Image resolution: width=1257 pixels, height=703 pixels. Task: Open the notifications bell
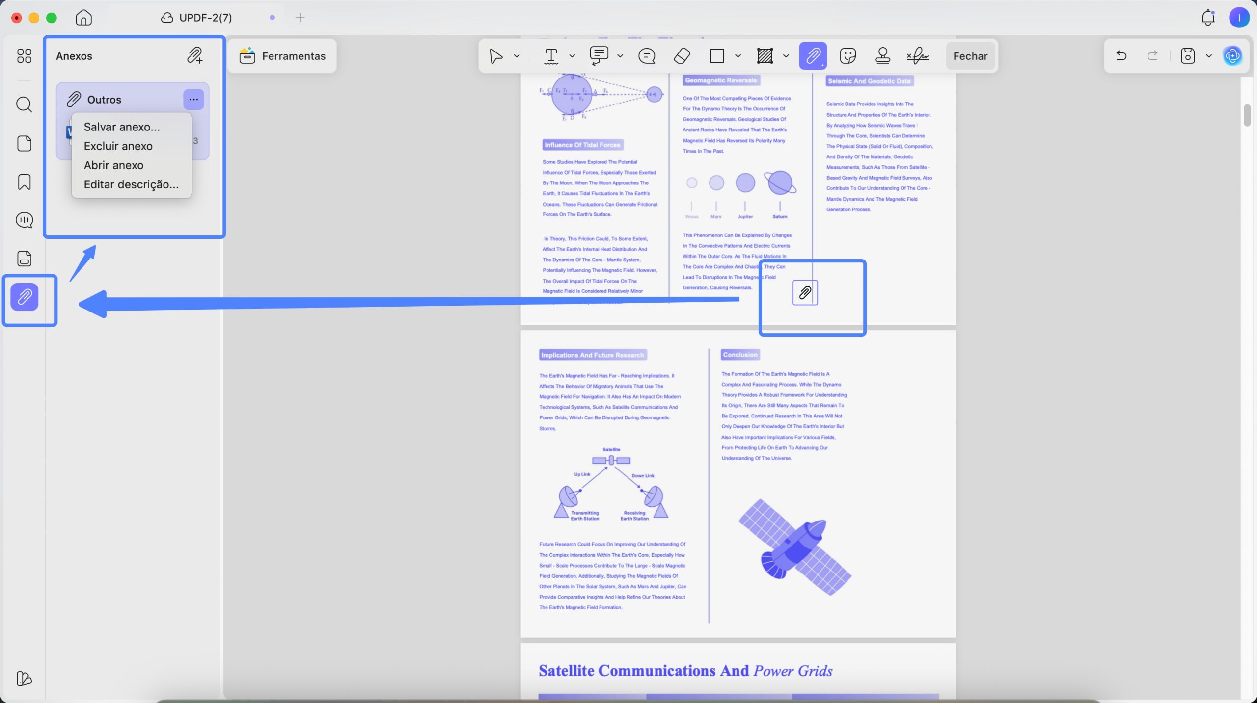click(x=1208, y=18)
